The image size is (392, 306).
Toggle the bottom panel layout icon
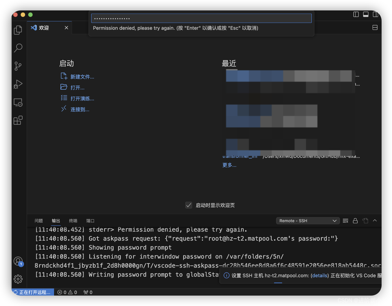pyautogui.click(x=366, y=14)
